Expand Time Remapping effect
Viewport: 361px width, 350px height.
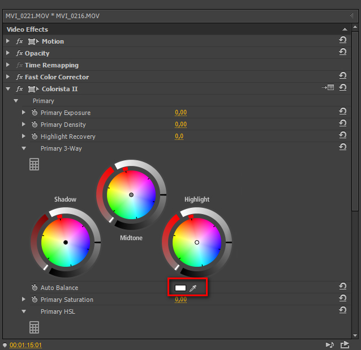click(x=8, y=65)
